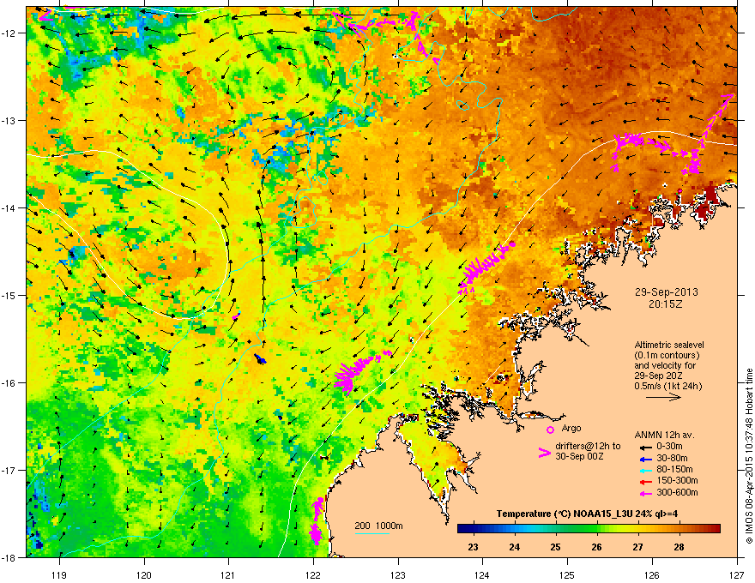Click the Temperature NOAA15_L3U colorbar title
755x583 pixels.
pos(587,514)
